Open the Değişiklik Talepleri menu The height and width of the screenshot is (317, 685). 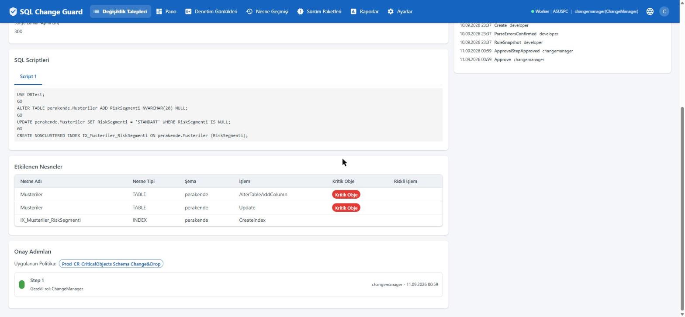tap(120, 12)
